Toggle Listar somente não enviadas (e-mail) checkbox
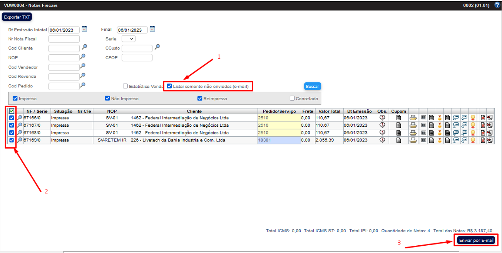 pyautogui.click(x=169, y=86)
